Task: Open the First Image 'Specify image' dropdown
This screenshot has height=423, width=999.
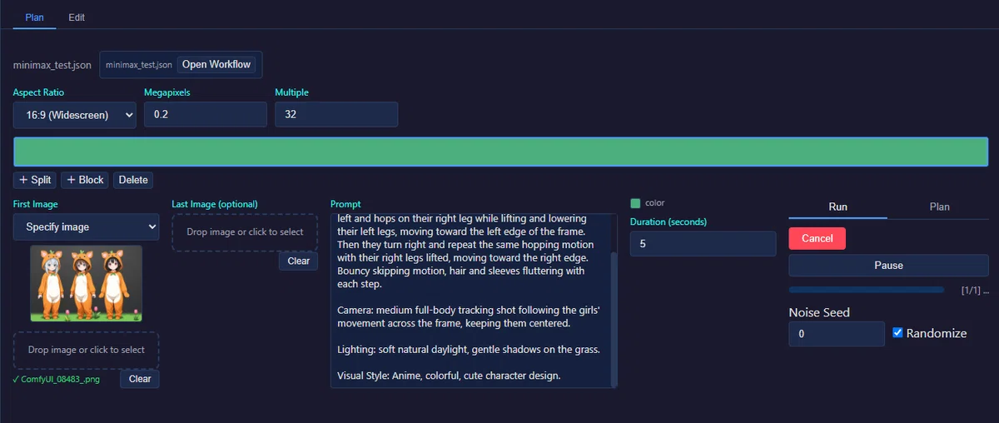Action: point(86,226)
